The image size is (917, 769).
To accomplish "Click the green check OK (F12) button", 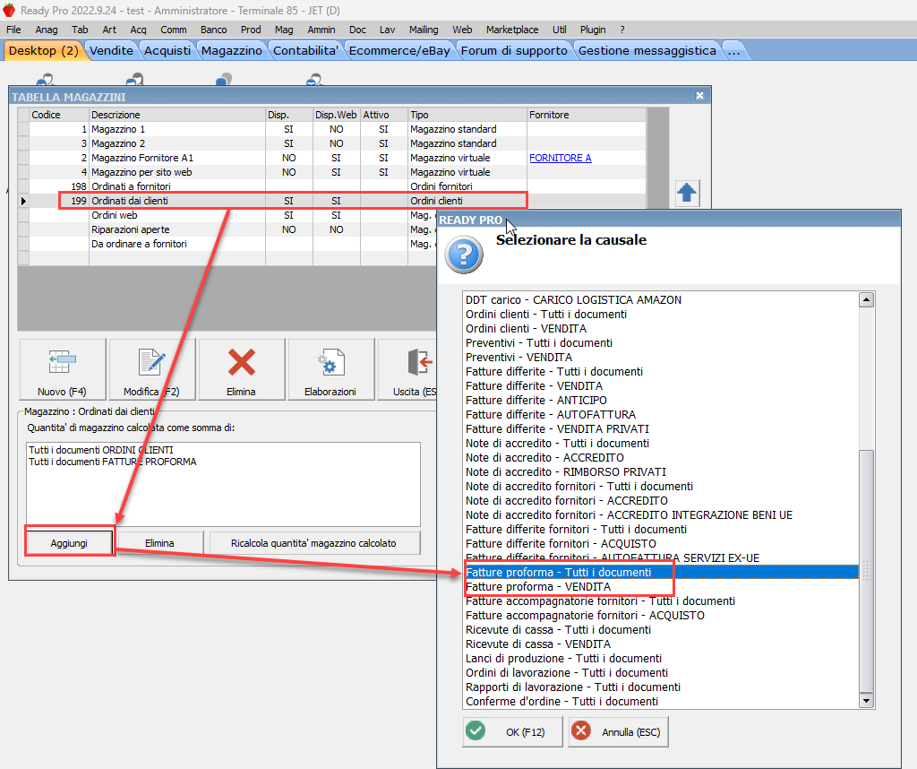I will (512, 731).
